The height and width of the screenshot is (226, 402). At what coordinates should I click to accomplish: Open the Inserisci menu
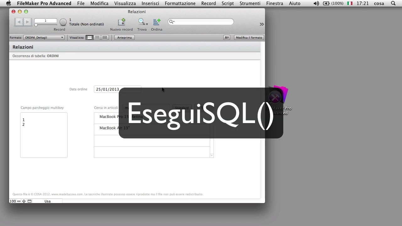[x=150, y=3]
